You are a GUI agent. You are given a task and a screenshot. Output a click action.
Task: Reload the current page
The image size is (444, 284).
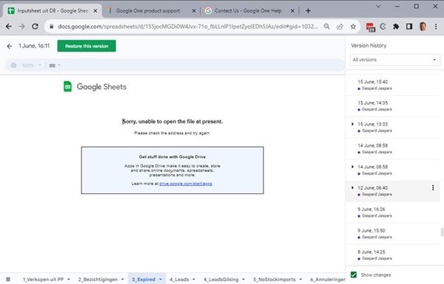click(x=35, y=27)
